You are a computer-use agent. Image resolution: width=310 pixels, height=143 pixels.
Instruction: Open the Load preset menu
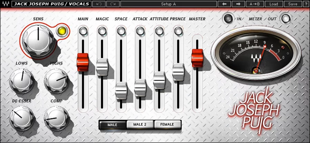coord(274,4)
